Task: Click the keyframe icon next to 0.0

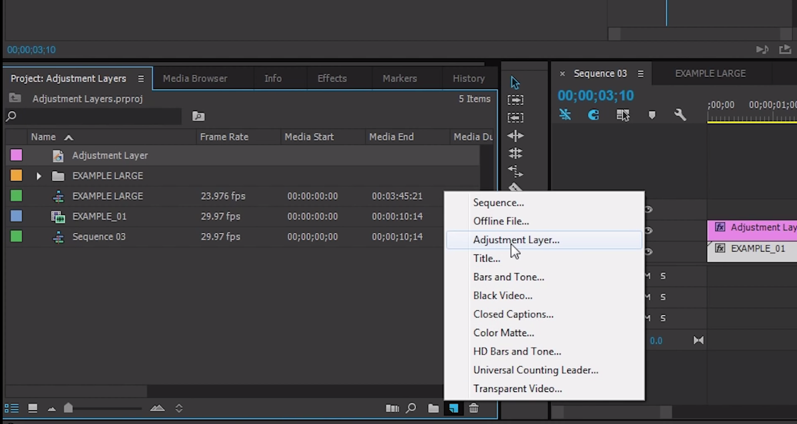Action: pyautogui.click(x=698, y=340)
